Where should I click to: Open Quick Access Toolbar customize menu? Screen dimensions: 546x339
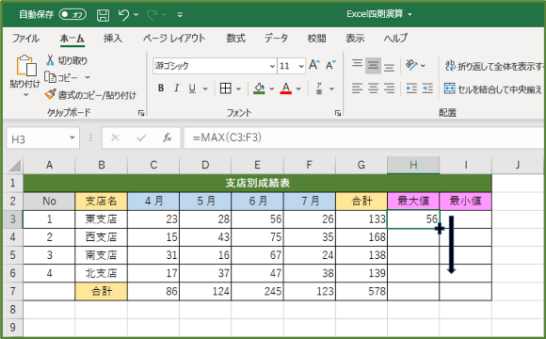coord(180,15)
